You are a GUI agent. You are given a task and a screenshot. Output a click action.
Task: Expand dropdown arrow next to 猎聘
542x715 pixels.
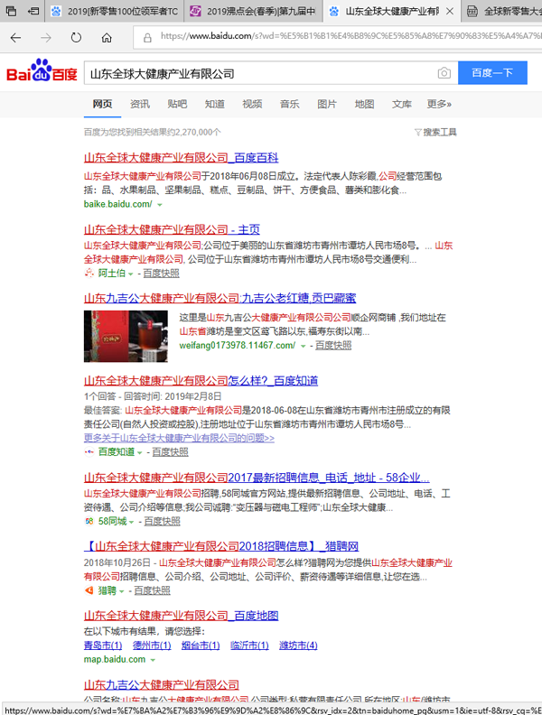122,591
